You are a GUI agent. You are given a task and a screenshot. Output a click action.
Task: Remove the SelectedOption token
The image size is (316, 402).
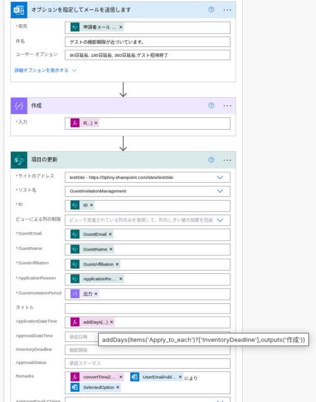pos(118,387)
